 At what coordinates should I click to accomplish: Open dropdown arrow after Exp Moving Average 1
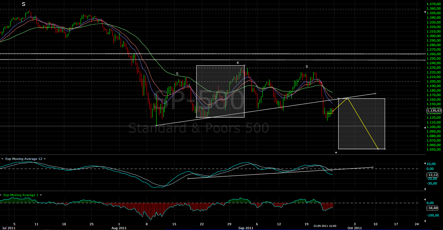[x=41, y=195]
